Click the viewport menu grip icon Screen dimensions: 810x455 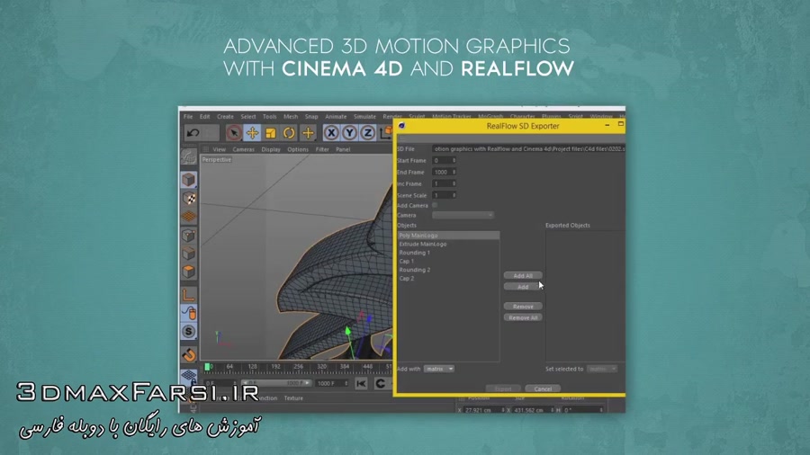205,149
